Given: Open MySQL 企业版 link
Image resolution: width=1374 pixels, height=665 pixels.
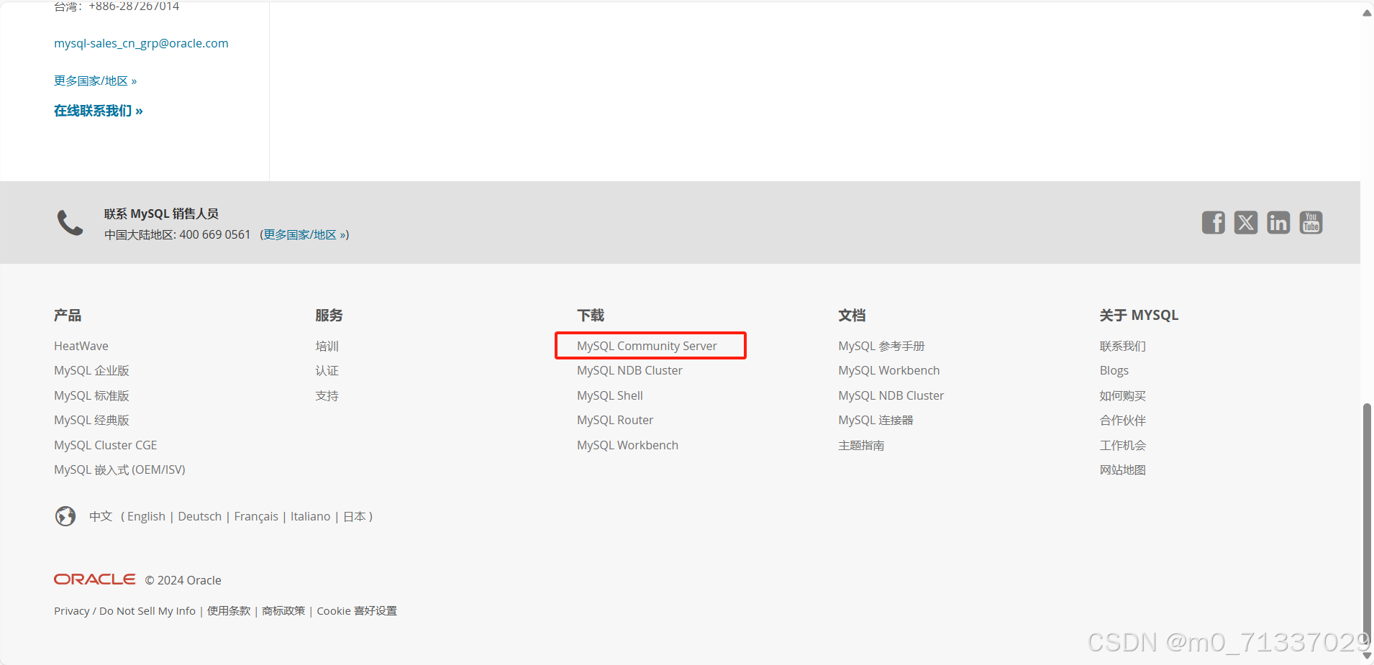Looking at the screenshot, I should pos(91,370).
